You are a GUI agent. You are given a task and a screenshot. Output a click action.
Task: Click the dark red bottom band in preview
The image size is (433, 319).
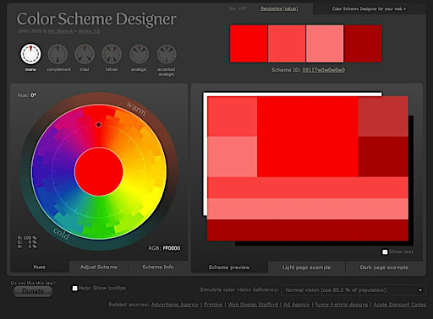tap(308, 230)
